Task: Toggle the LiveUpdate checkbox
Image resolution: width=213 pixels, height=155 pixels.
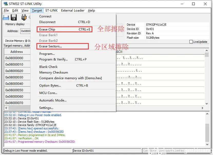Action: 191,42
